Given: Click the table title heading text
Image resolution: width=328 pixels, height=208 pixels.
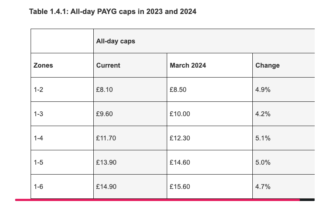Looking at the screenshot, I should 113,11.
